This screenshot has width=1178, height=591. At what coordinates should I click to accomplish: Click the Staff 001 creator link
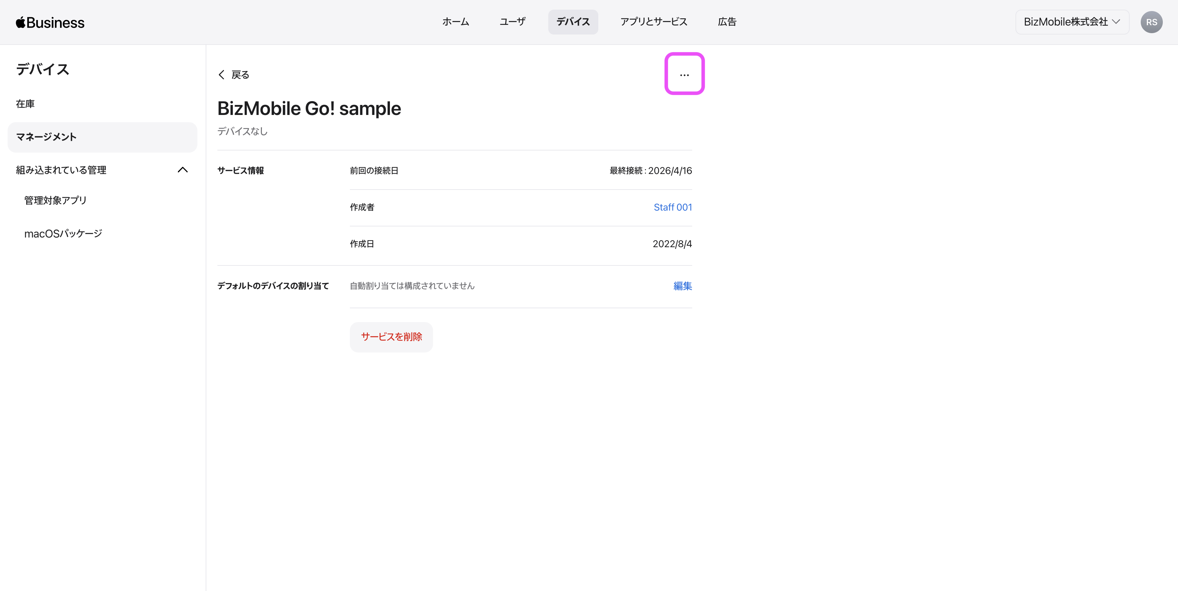[672, 207]
